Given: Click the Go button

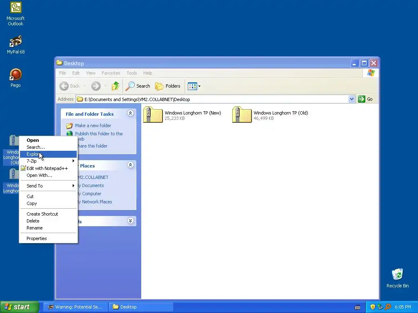Looking at the screenshot, I should pyautogui.click(x=365, y=99).
